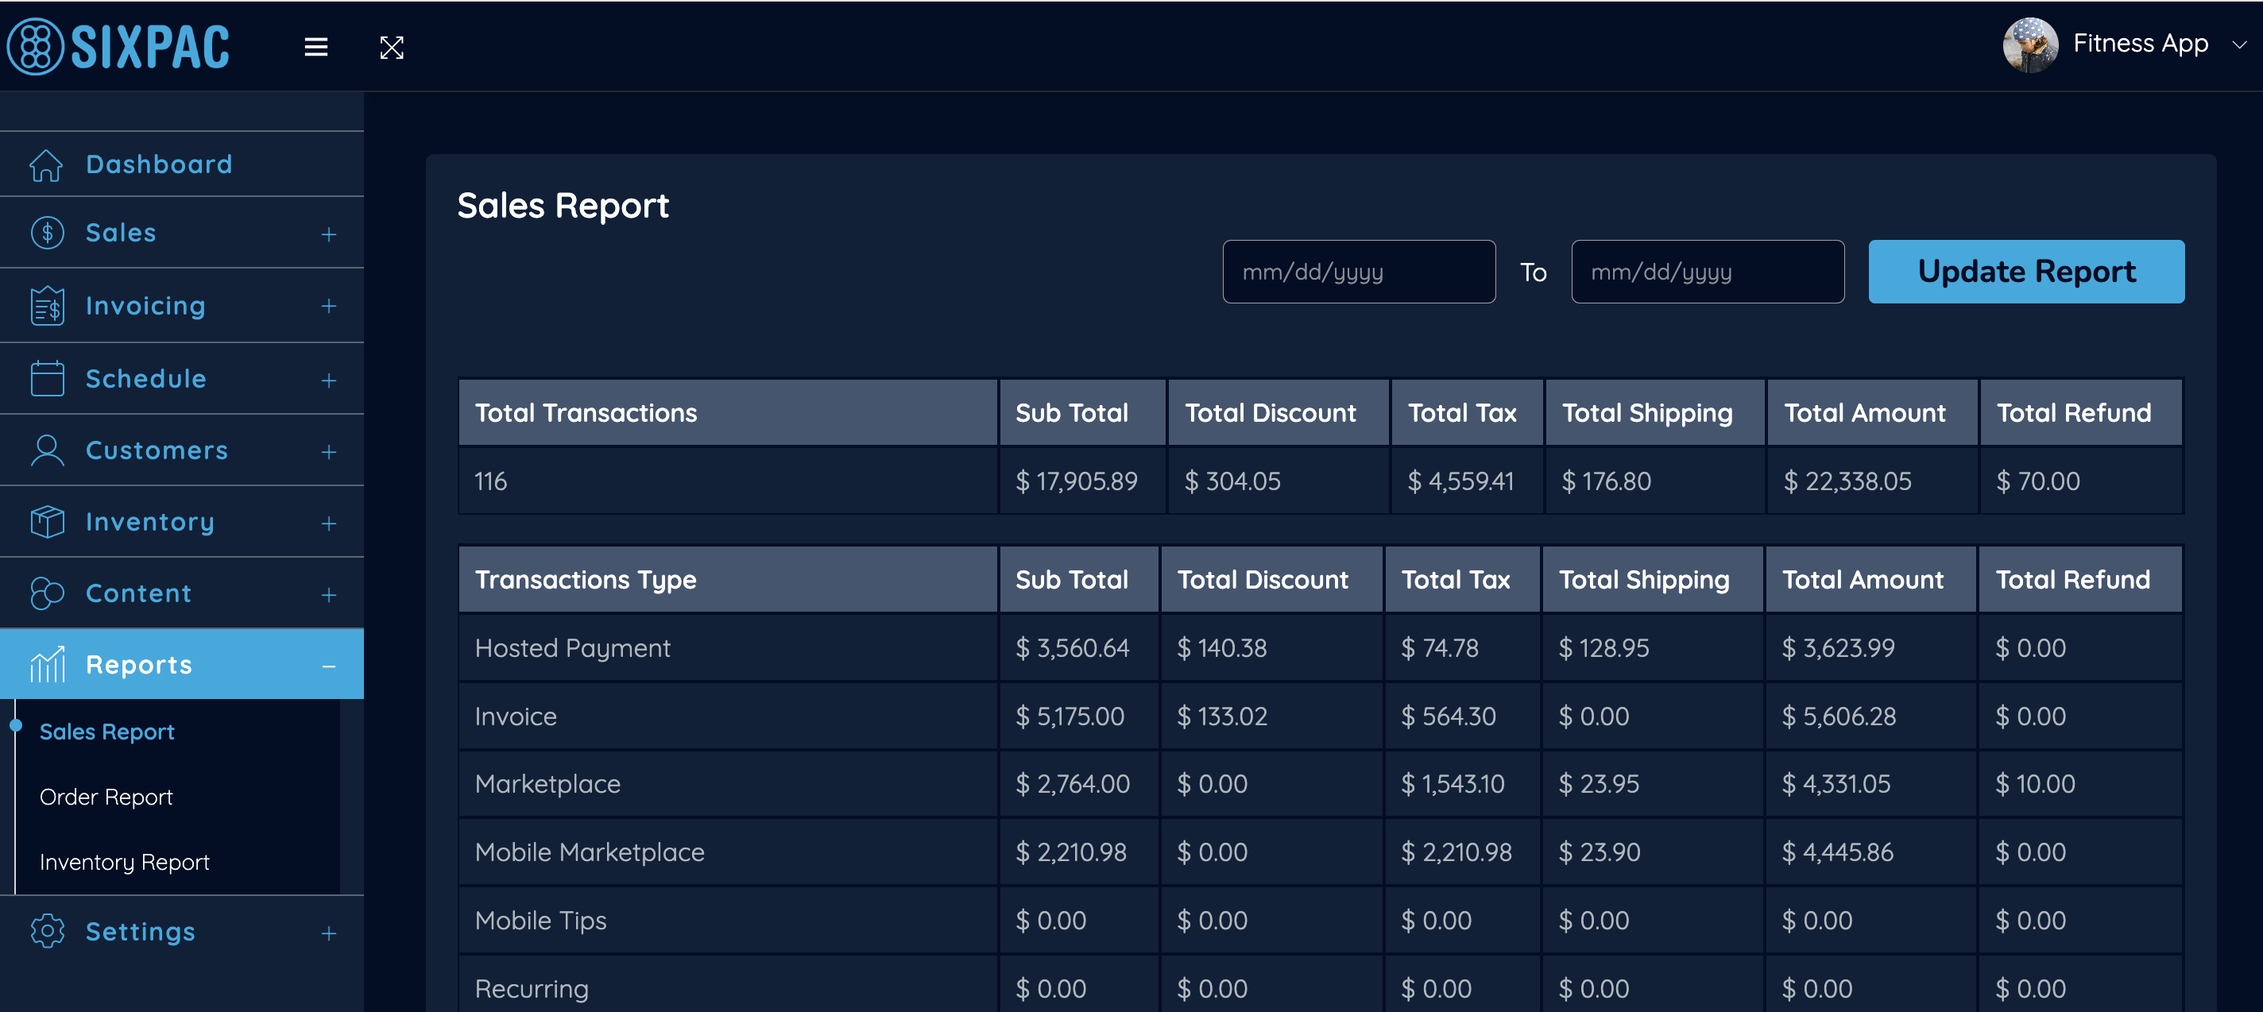Click the Inventory box icon
Viewport: 2263px width, 1012px height.
tap(47, 521)
